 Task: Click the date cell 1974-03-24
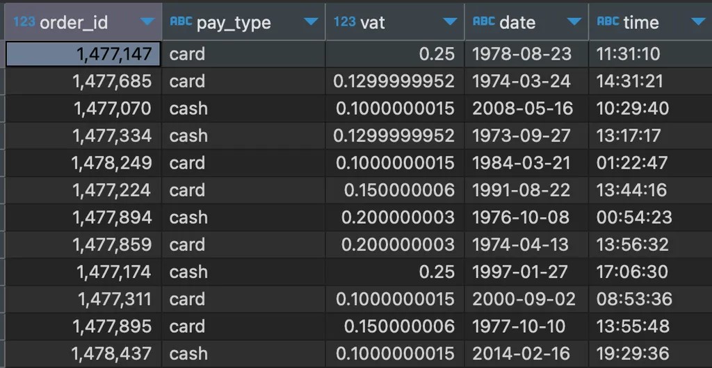tap(526, 81)
